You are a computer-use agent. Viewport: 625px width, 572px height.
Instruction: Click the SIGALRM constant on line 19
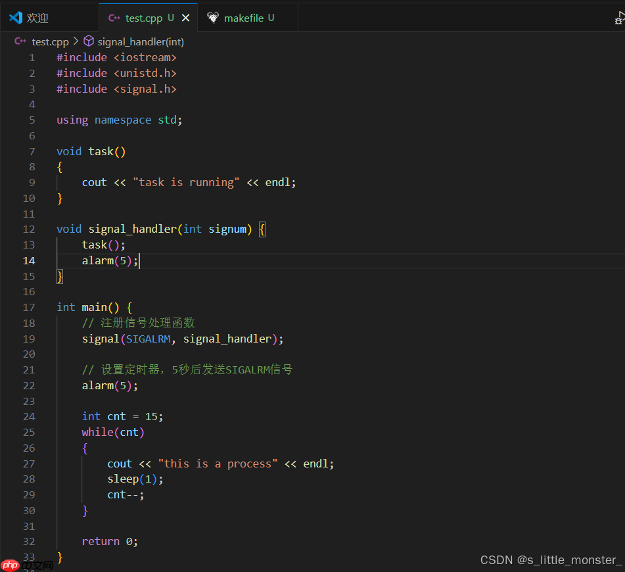[x=149, y=339]
